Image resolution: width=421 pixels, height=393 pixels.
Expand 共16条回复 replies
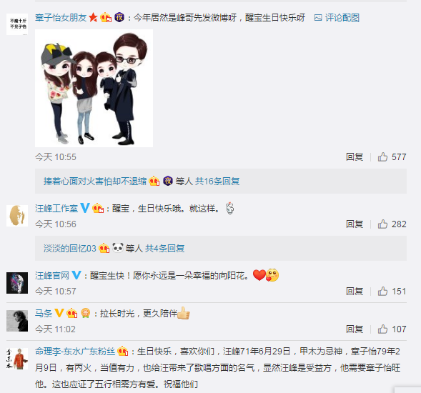tap(217, 181)
